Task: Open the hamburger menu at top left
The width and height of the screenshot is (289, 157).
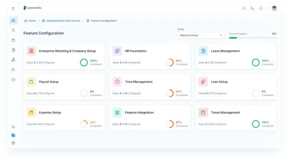Action: [13, 9]
